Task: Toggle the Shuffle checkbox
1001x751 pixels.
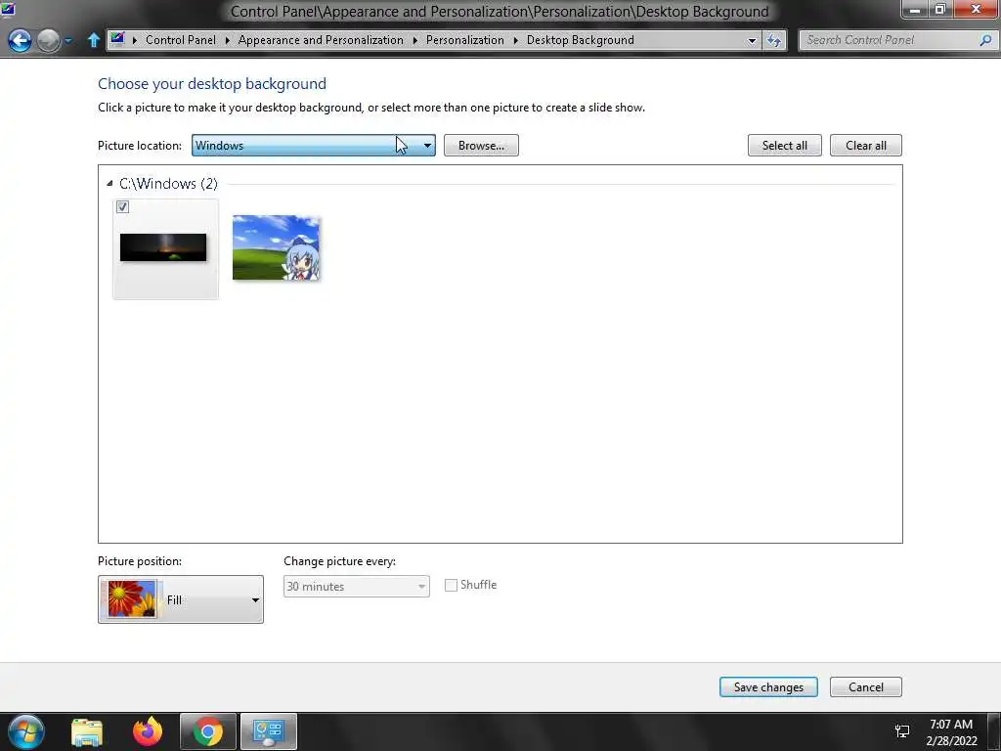Action: click(451, 585)
